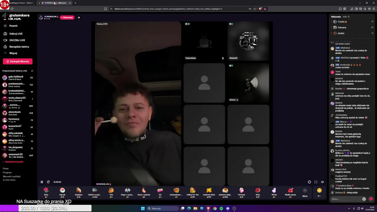The width and height of the screenshot is (377, 212).
Task: Click the Zdobądź Monety button
Action: click(18, 61)
